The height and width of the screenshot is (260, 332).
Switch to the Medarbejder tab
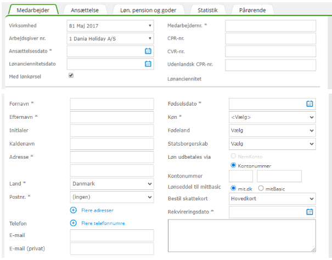tap(33, 10)
